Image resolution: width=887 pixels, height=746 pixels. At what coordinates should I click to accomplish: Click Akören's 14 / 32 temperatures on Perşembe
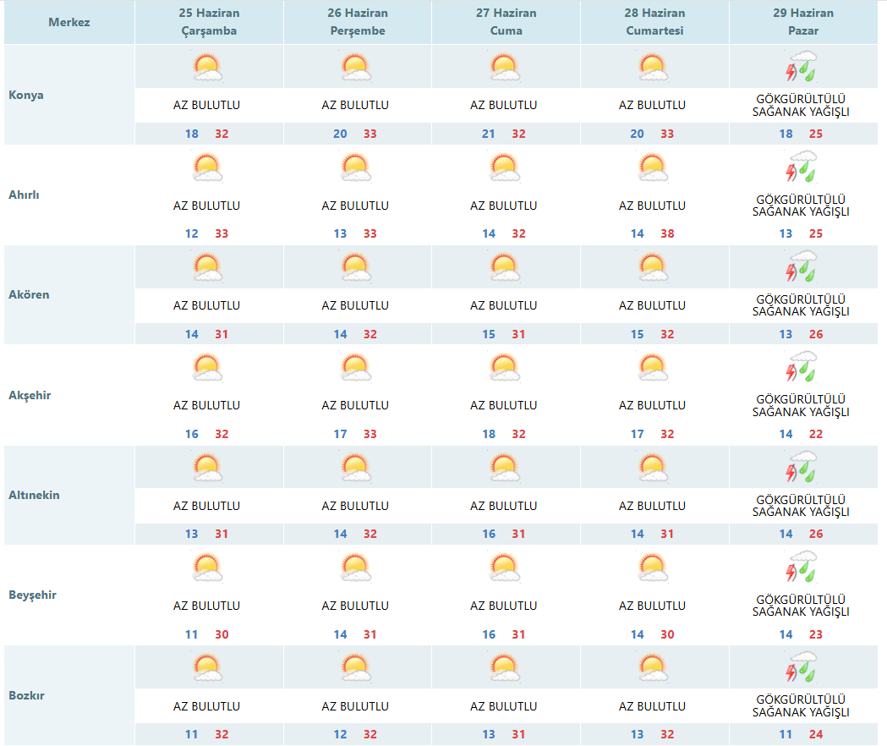(x=355, y=334)
